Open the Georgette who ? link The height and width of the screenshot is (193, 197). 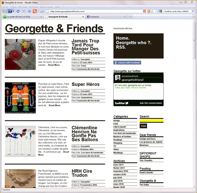point(134,42)
